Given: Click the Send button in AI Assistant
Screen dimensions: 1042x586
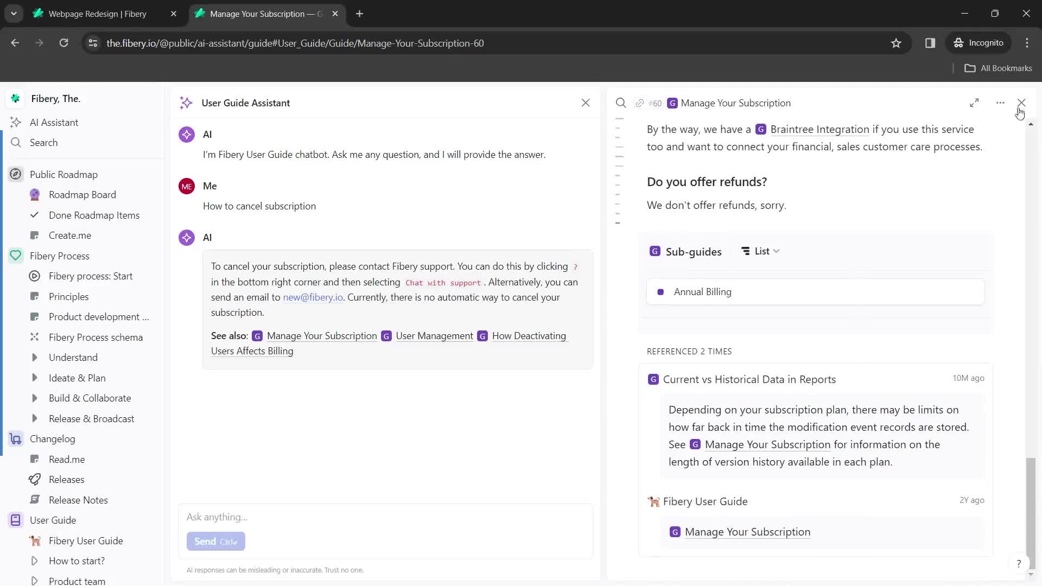Looking at the screenshot, I should pyautogui.click(x=215, y=542).
